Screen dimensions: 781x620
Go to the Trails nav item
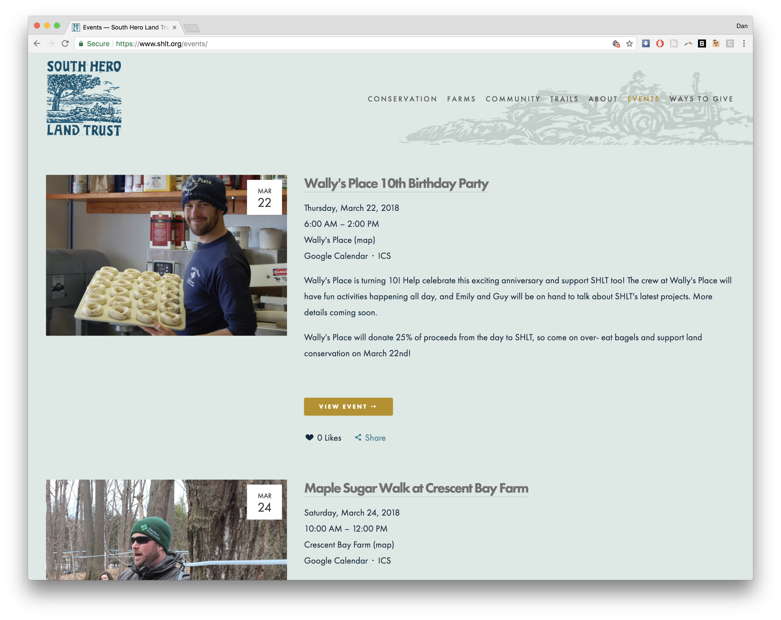click(x=564, y=99)
